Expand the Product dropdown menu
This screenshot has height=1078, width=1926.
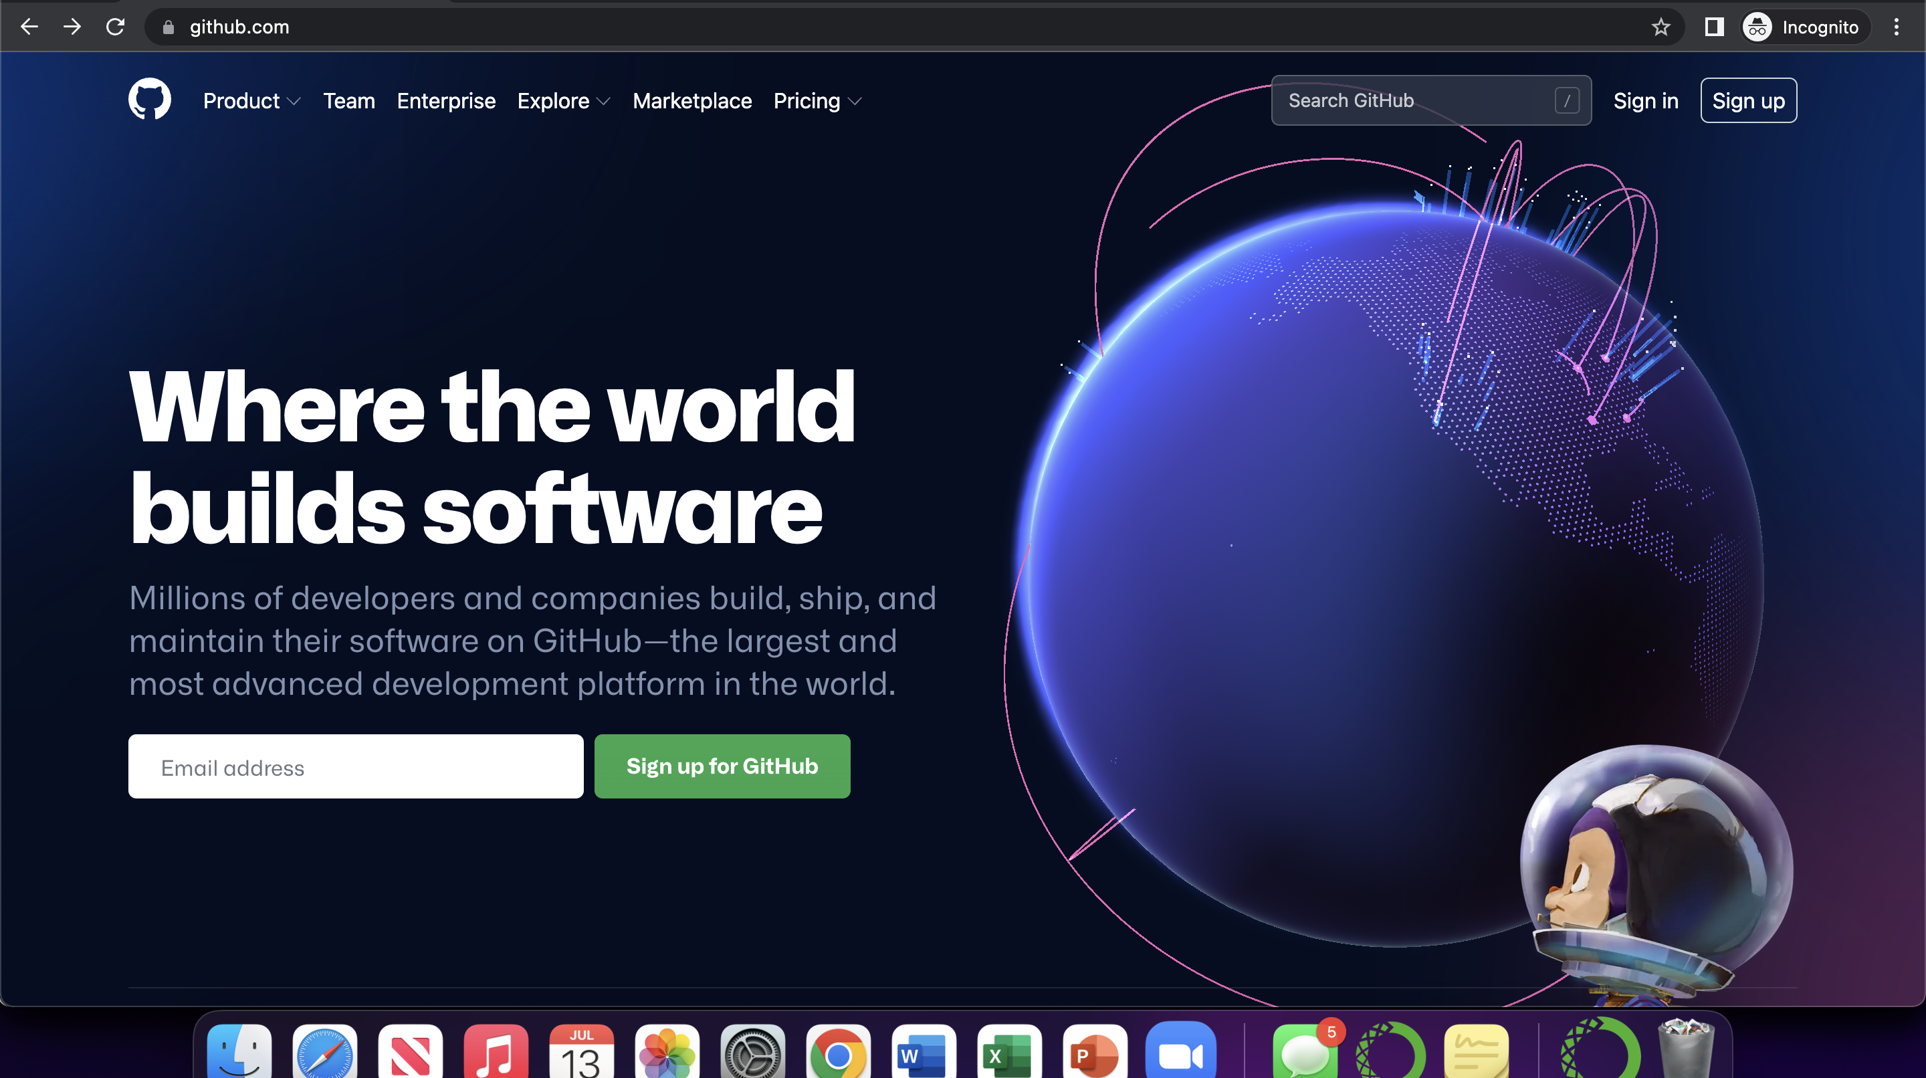[251, 101]
